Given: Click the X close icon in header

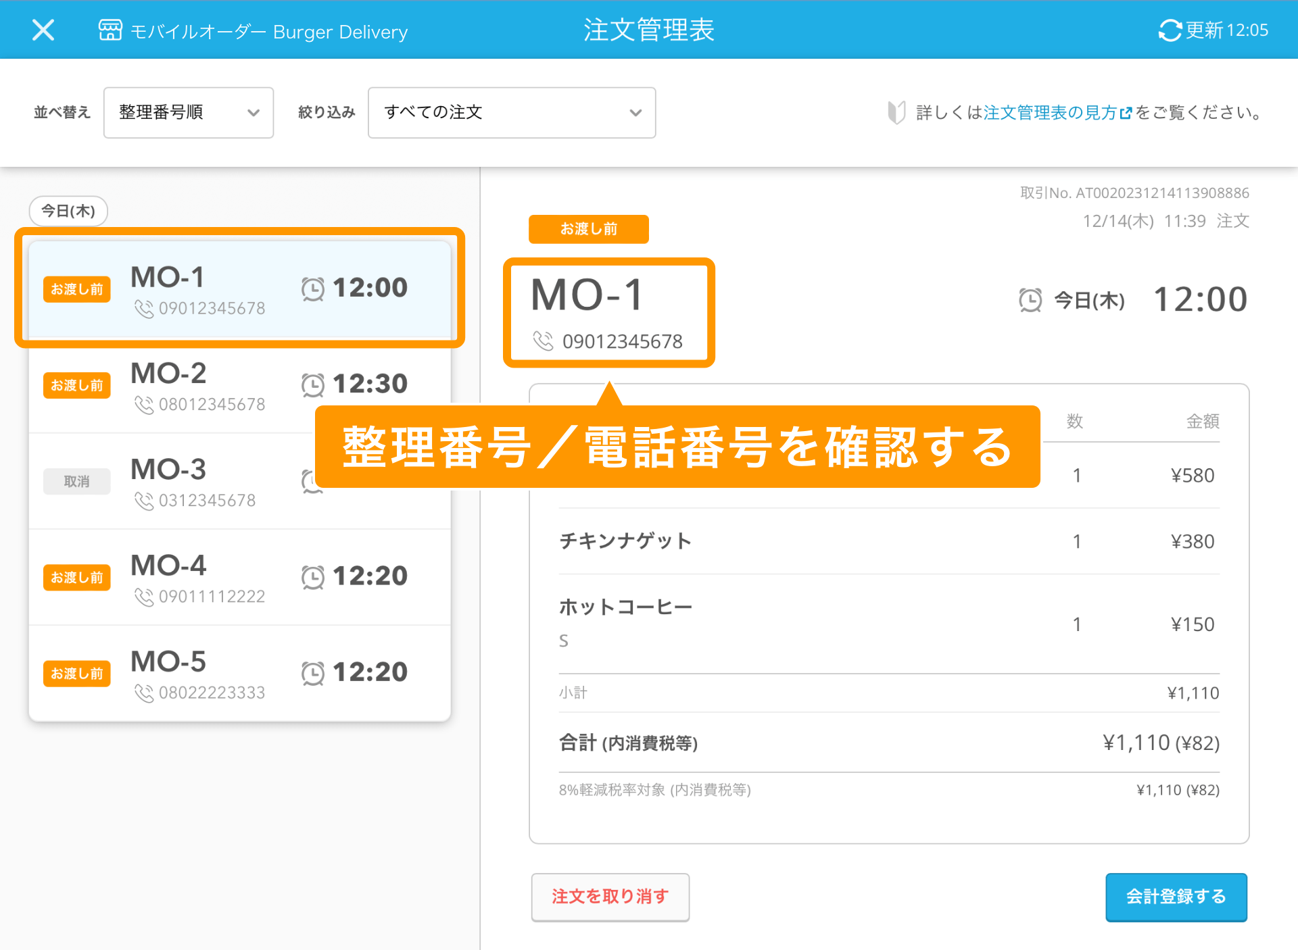Looking at the screenshot, I should (x=43, y=30).
